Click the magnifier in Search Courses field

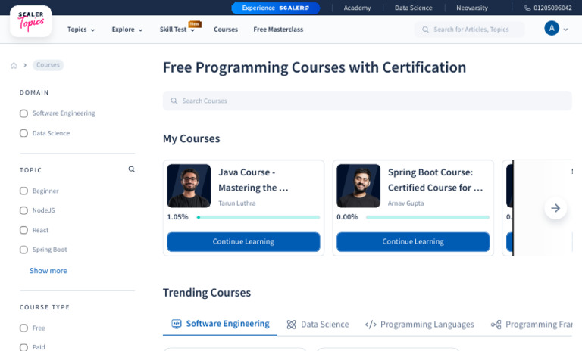point(174,101)
